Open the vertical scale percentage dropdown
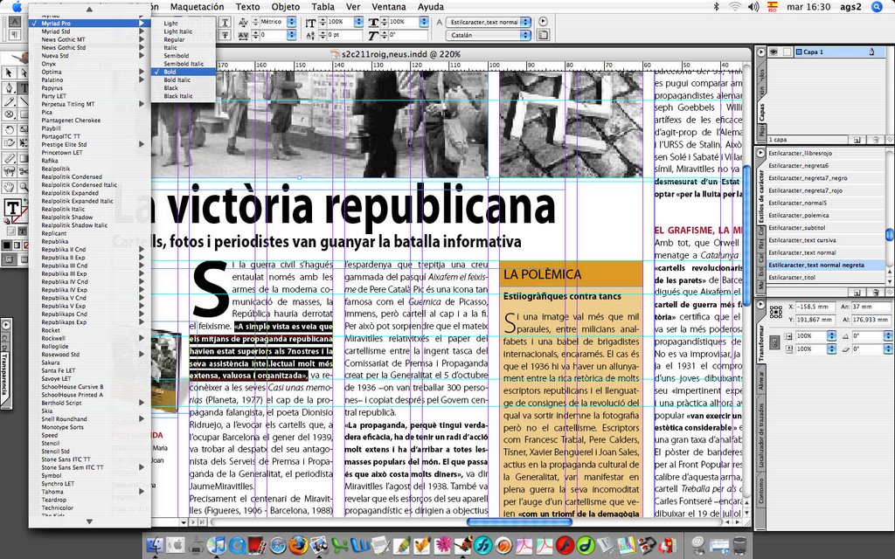895x559 pixels. 358,22
